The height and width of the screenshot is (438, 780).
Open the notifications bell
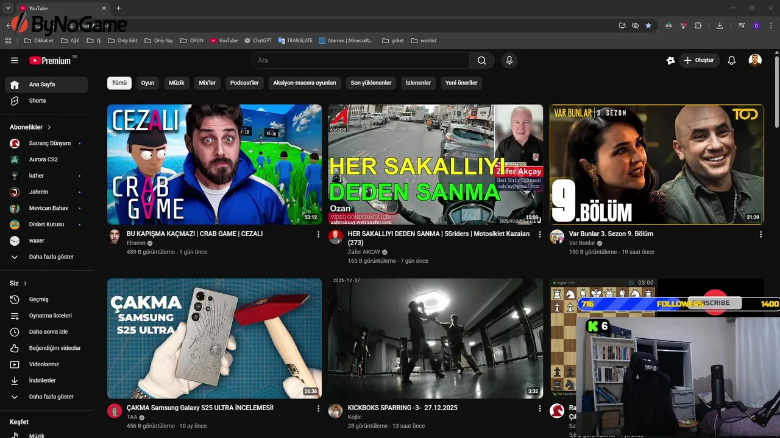point(732,60)
